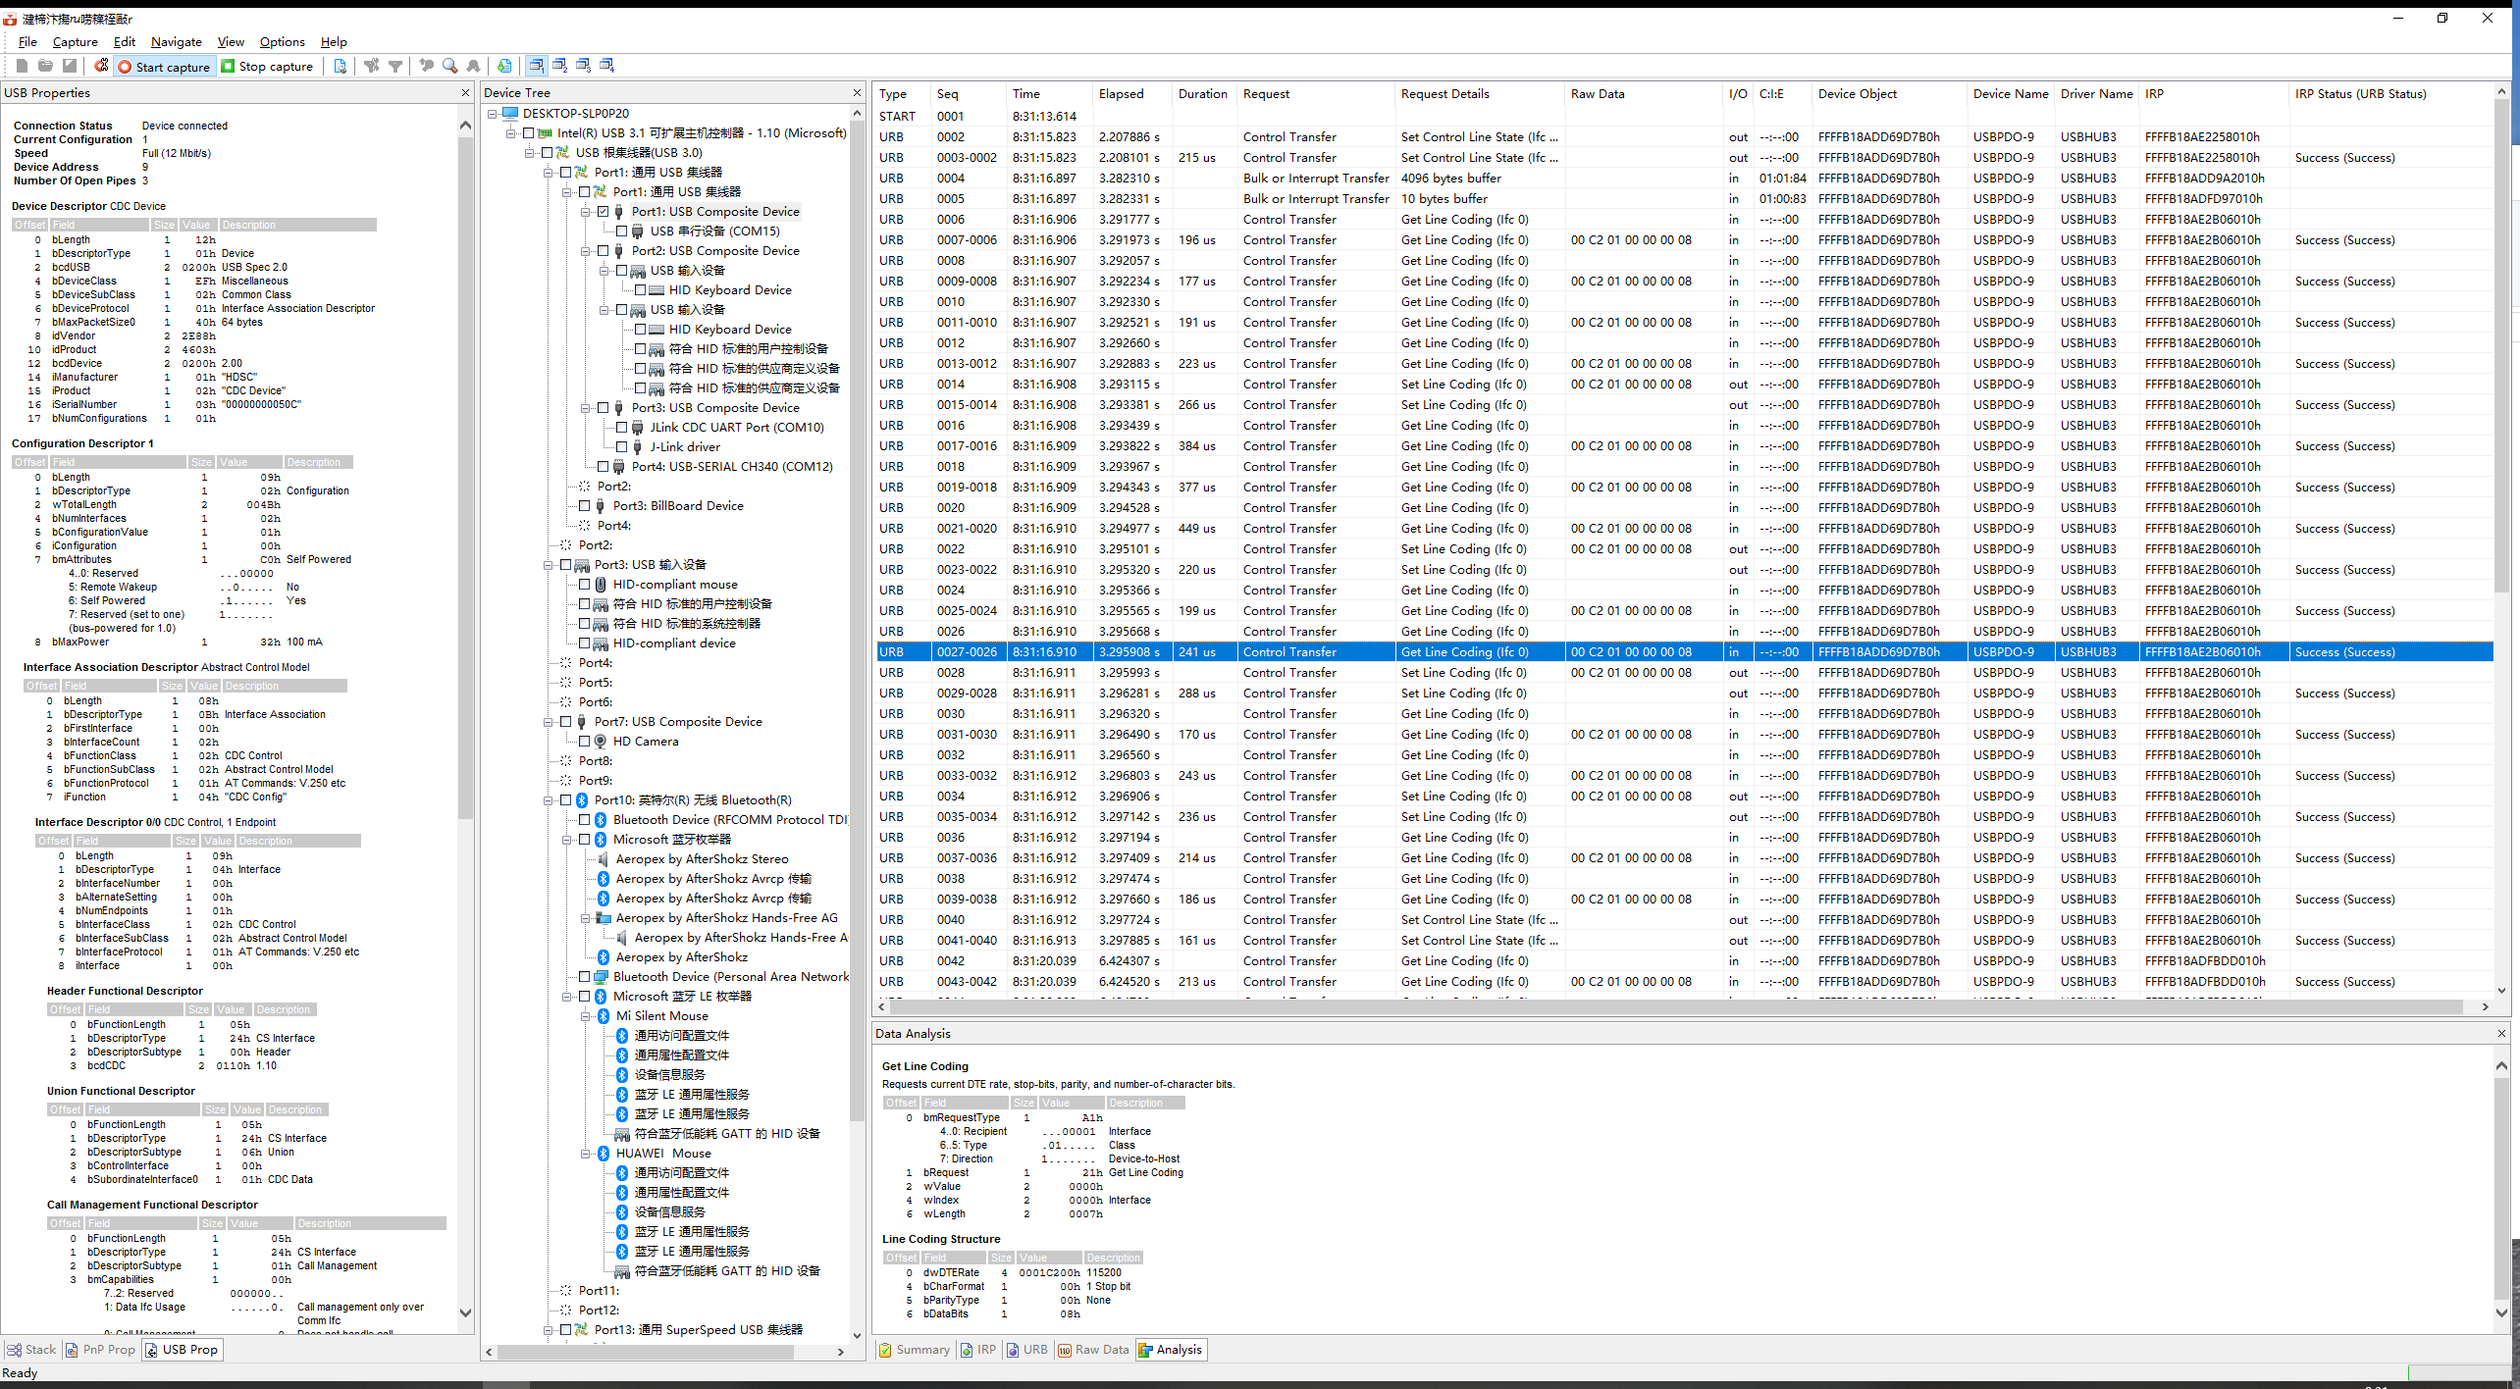Open the File menu

coord(27,41)
